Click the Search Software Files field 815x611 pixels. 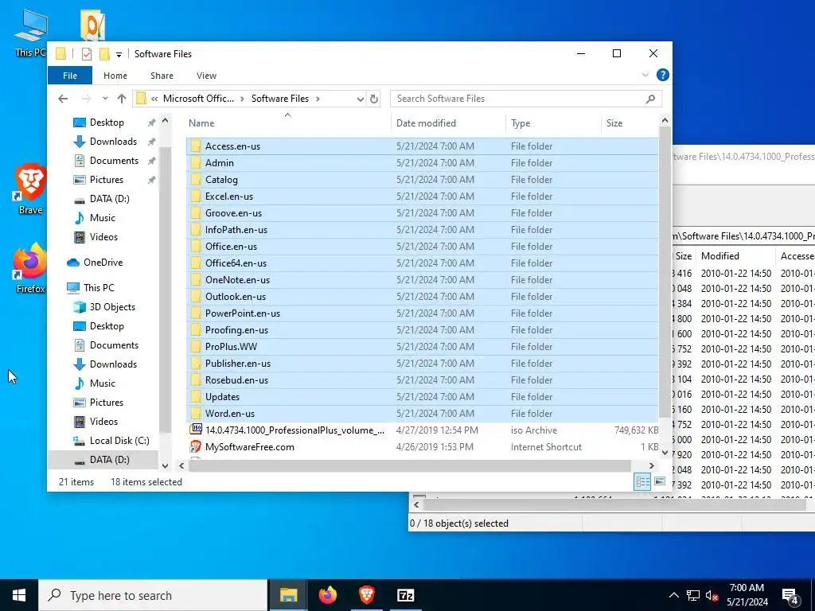526,99
